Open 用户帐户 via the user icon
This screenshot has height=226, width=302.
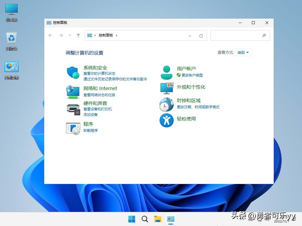[167, 72]
